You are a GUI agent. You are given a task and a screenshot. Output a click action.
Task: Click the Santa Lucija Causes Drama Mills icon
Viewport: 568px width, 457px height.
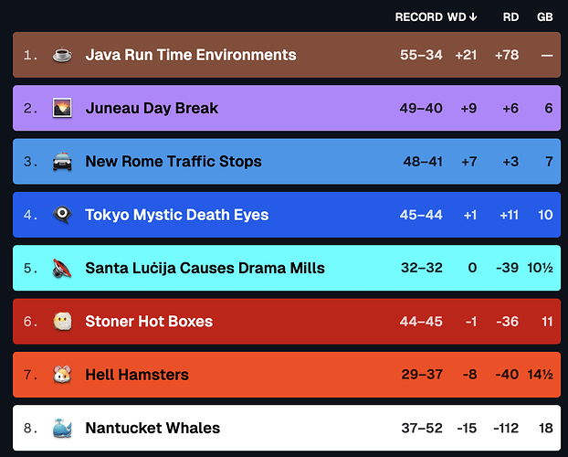pos(62,268)
